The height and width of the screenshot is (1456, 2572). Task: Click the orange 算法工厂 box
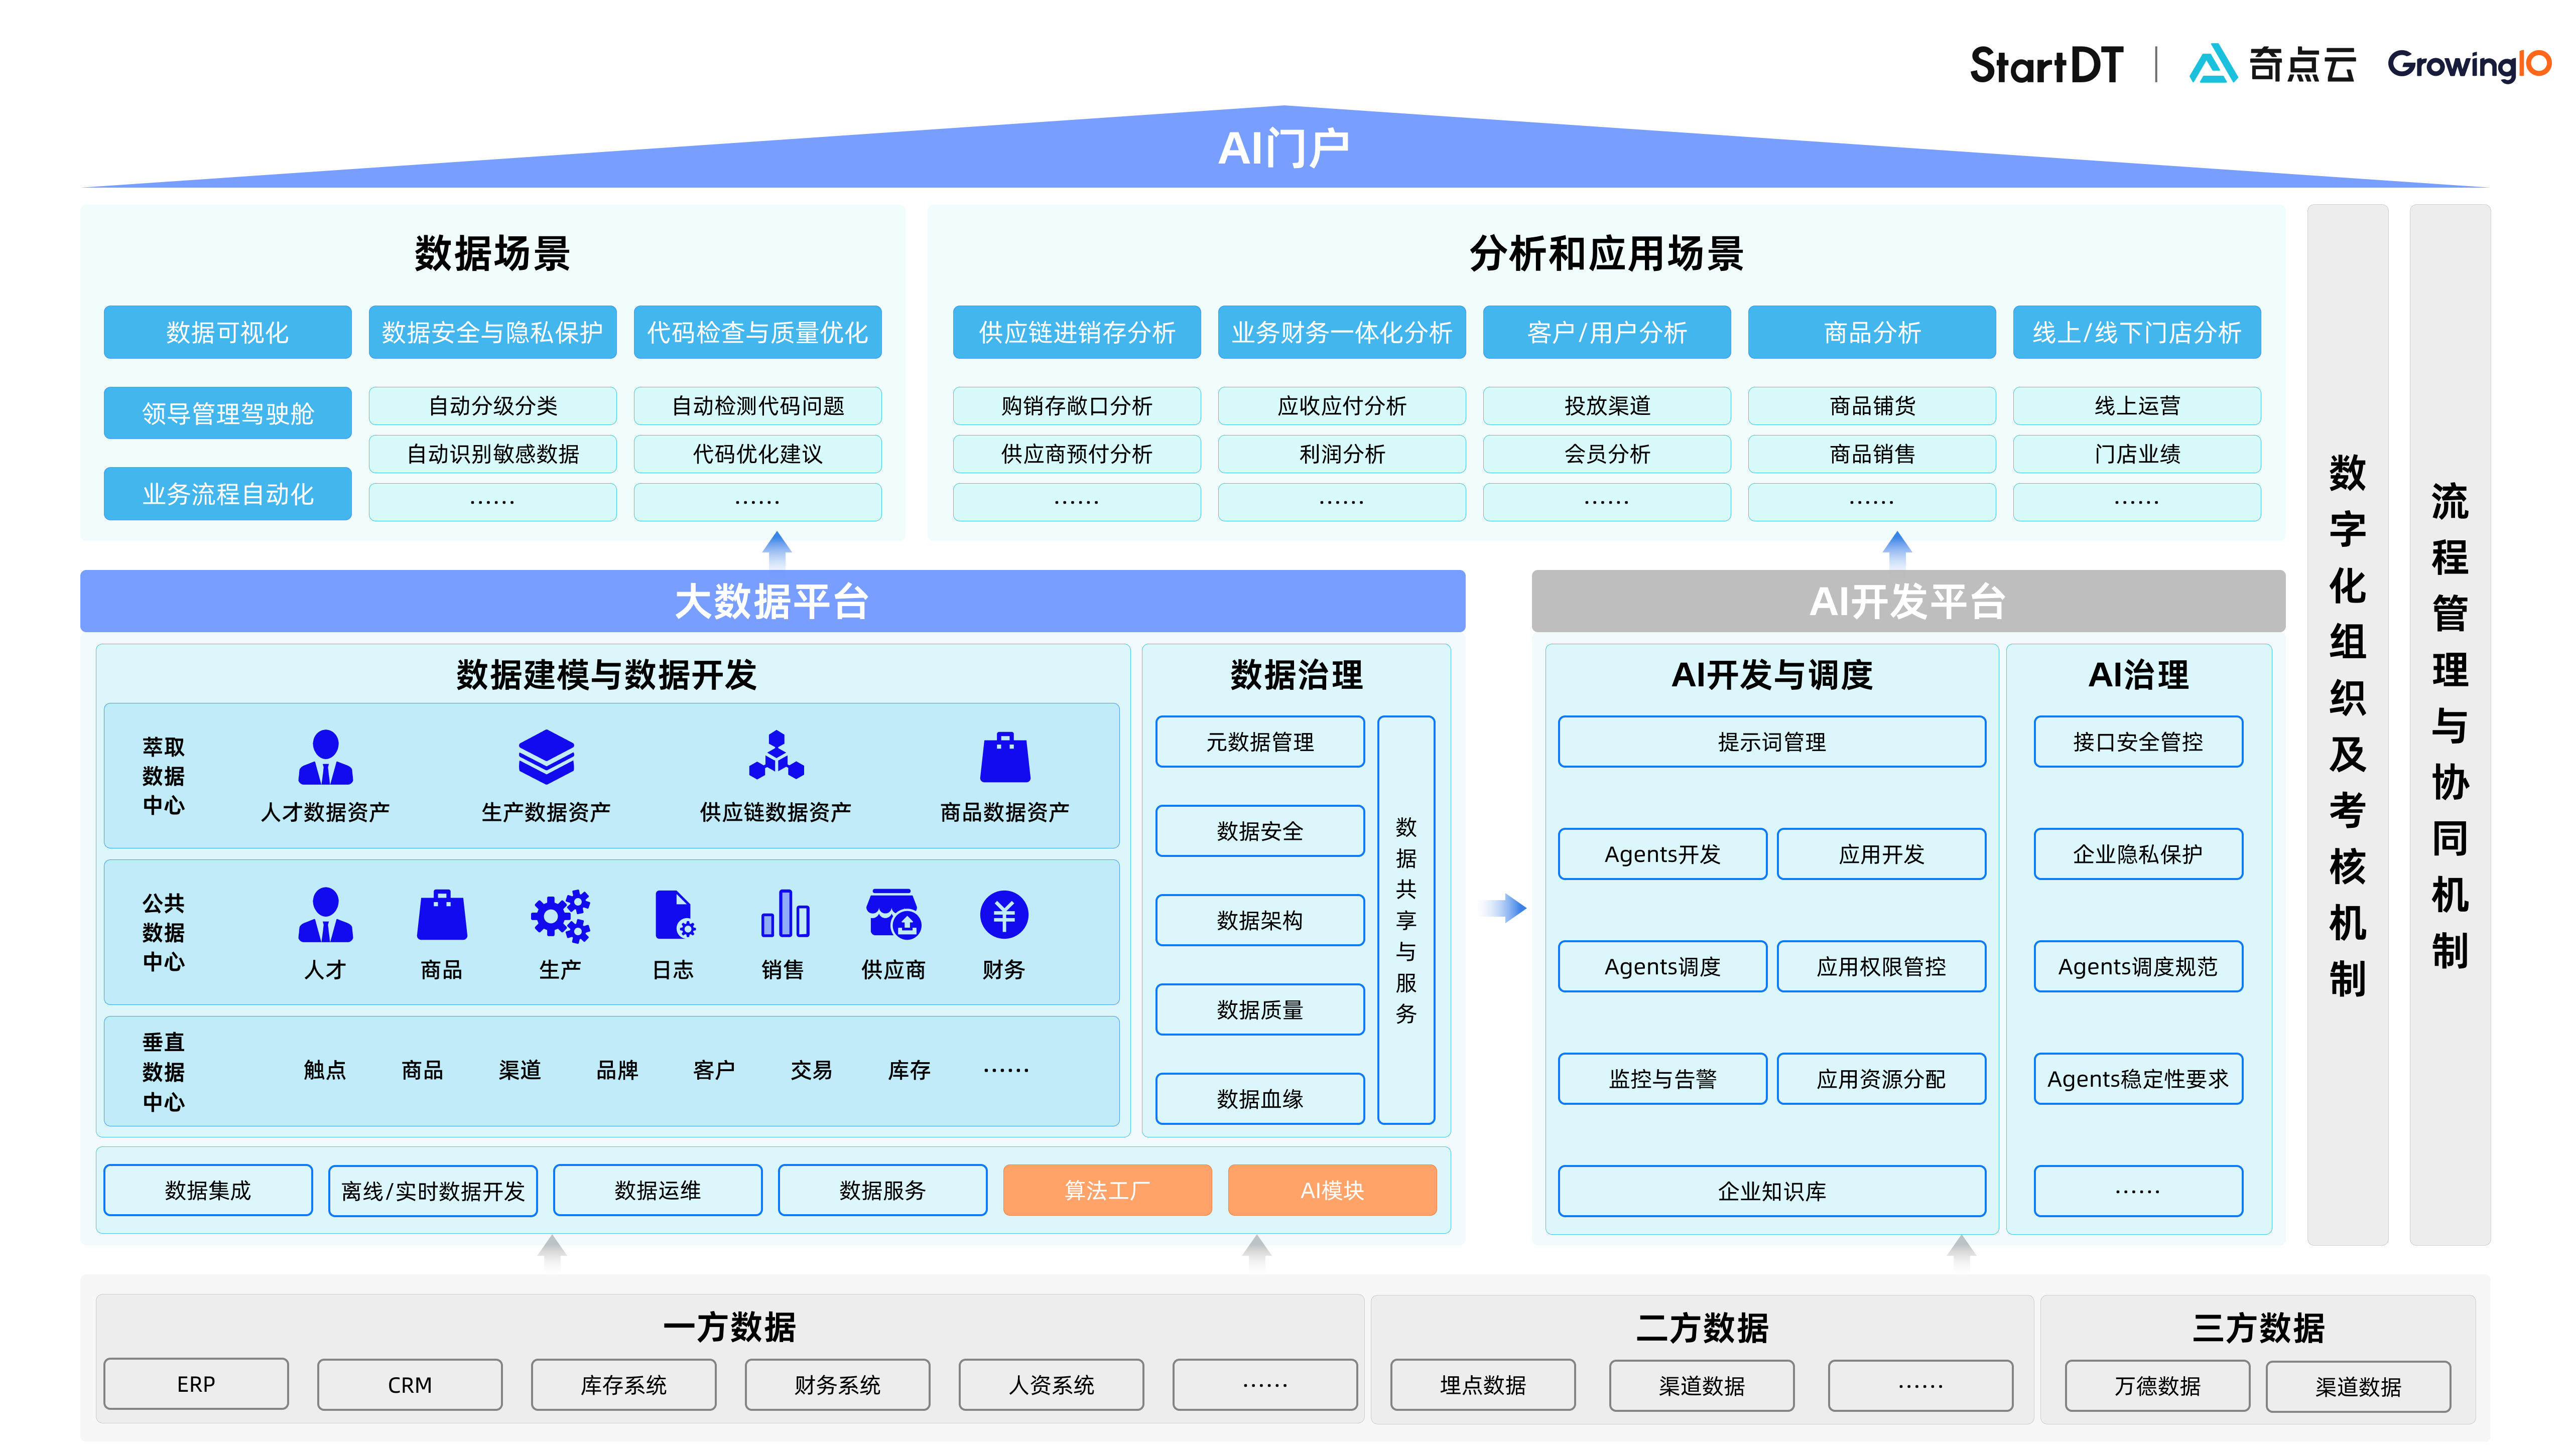pos(1106,1190)
